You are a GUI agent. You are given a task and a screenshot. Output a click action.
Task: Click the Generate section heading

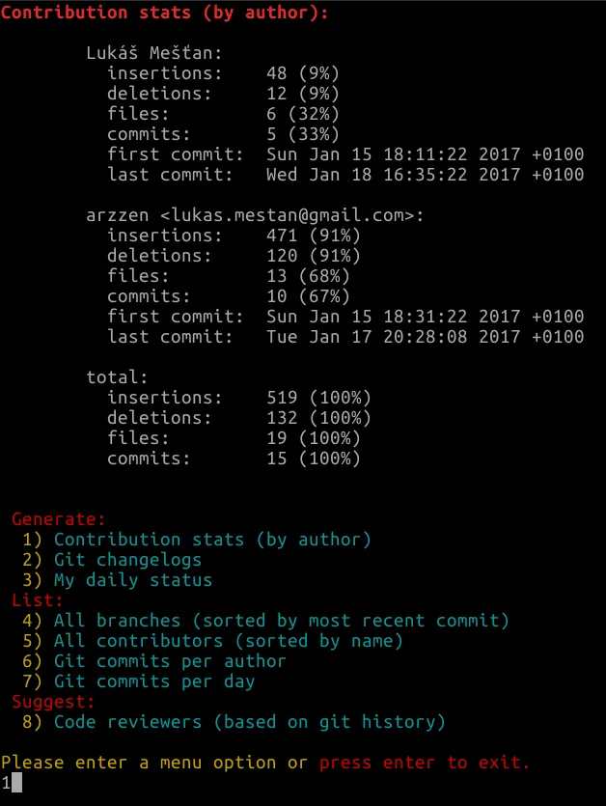(58, 519)
